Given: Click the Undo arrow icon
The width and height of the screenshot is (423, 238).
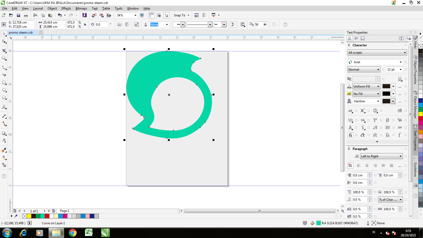Looking at the screenshot, I should (x=60, y=15).
